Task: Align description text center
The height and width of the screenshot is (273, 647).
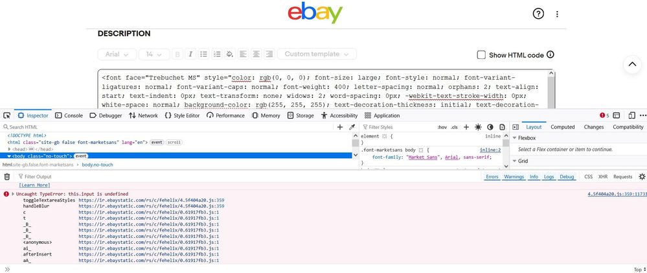Action: point(256,54)
